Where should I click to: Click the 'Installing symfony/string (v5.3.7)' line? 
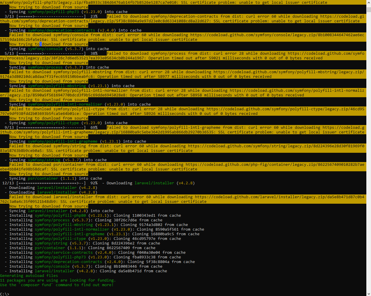click(82, 243)
